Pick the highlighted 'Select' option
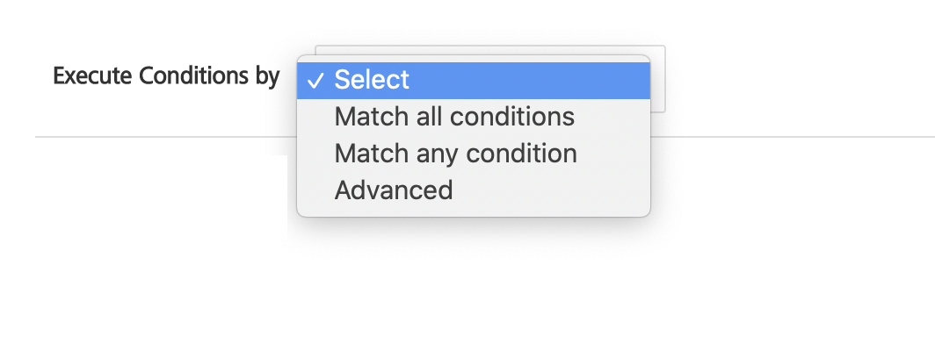Viewport: 935px width, 351px height. 372,80
